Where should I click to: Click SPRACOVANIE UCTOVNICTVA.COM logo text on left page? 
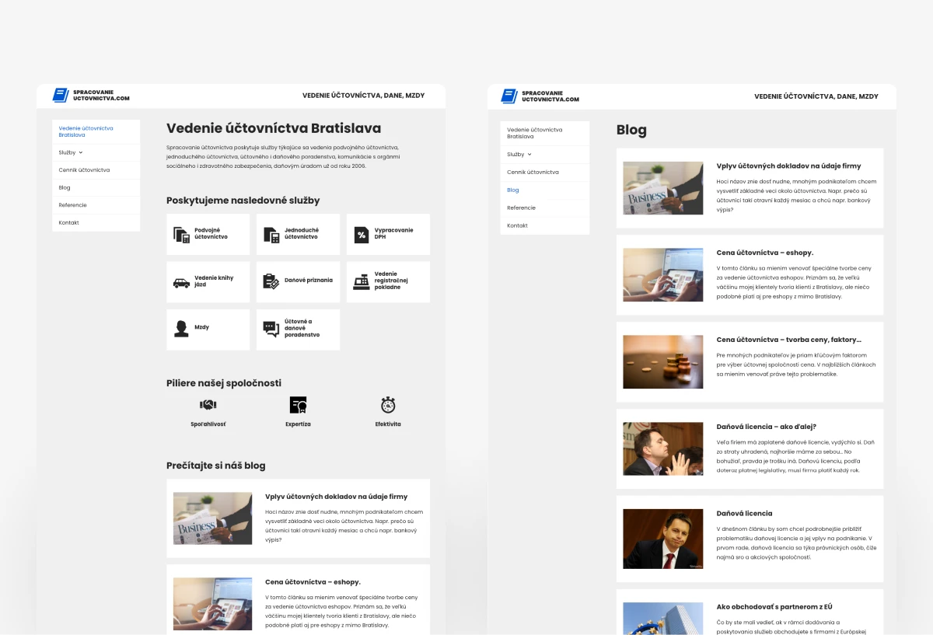(x=101, y=96)
